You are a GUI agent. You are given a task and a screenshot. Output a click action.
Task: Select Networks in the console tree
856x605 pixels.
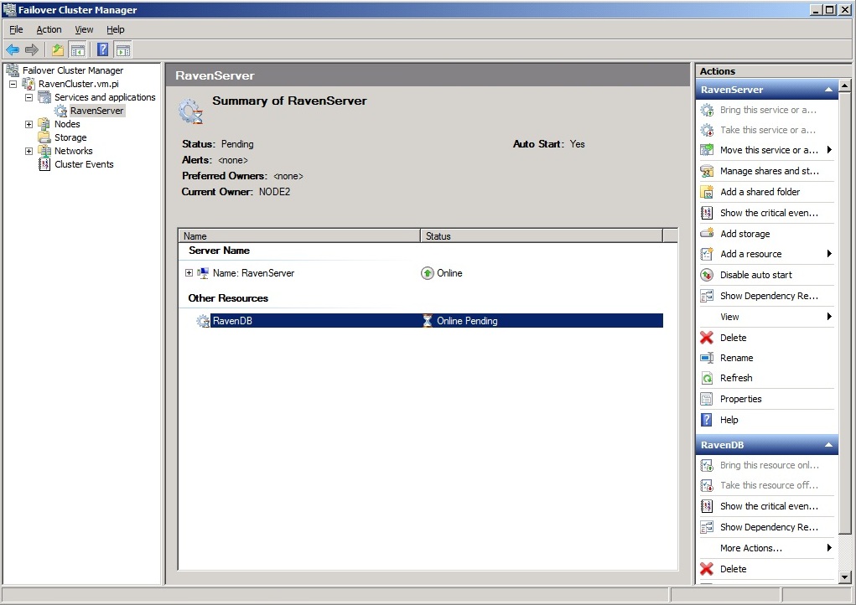[73, 151]
